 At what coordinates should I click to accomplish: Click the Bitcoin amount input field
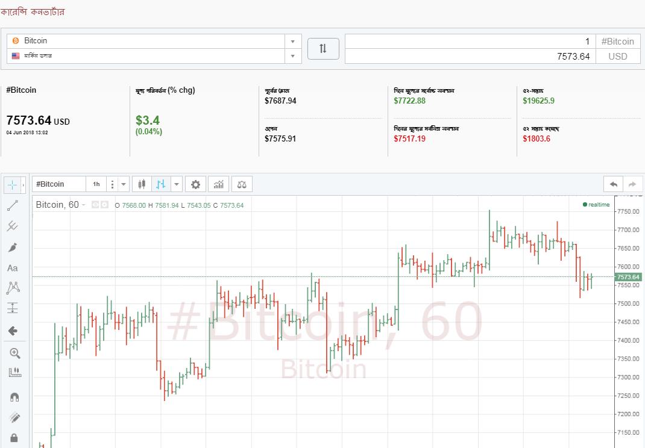point(470,42)
